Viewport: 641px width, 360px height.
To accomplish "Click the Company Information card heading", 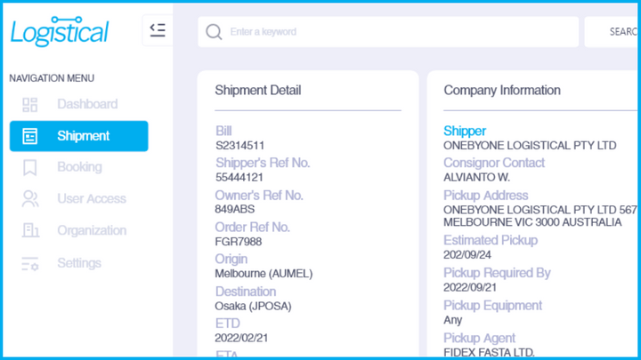I will [x=502, y=91].
